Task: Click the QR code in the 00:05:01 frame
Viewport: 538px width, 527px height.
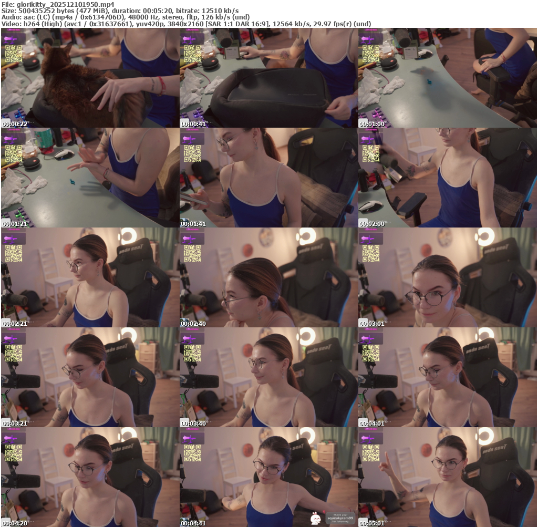Action: (371, 453)
